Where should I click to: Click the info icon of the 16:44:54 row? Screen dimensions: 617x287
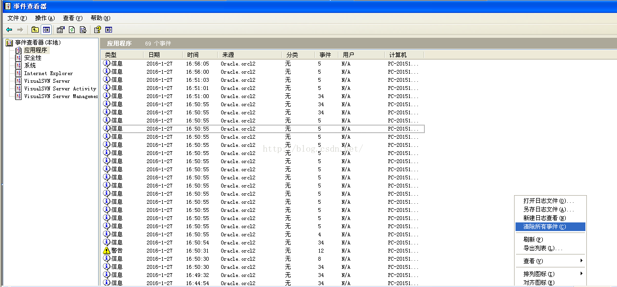point(107,283)
